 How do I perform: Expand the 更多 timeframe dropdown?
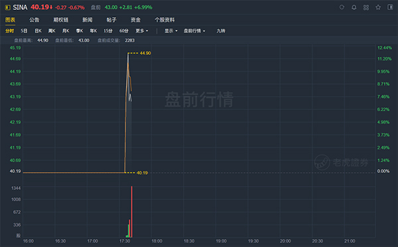[x=142, y=31]
